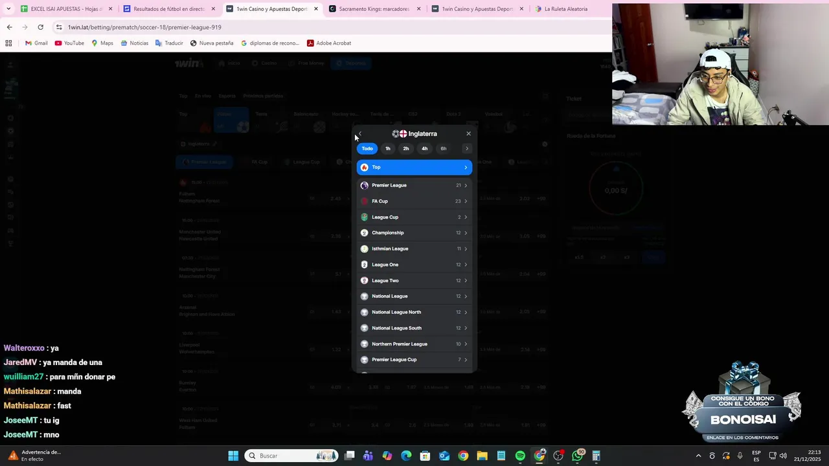Click the FA Cup logo icon
The image size is (829, 466).
(365, 201)
